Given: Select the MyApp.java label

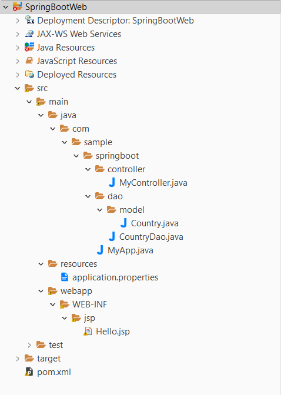Looking at the screenshot, I should click(x=131, y=250).
